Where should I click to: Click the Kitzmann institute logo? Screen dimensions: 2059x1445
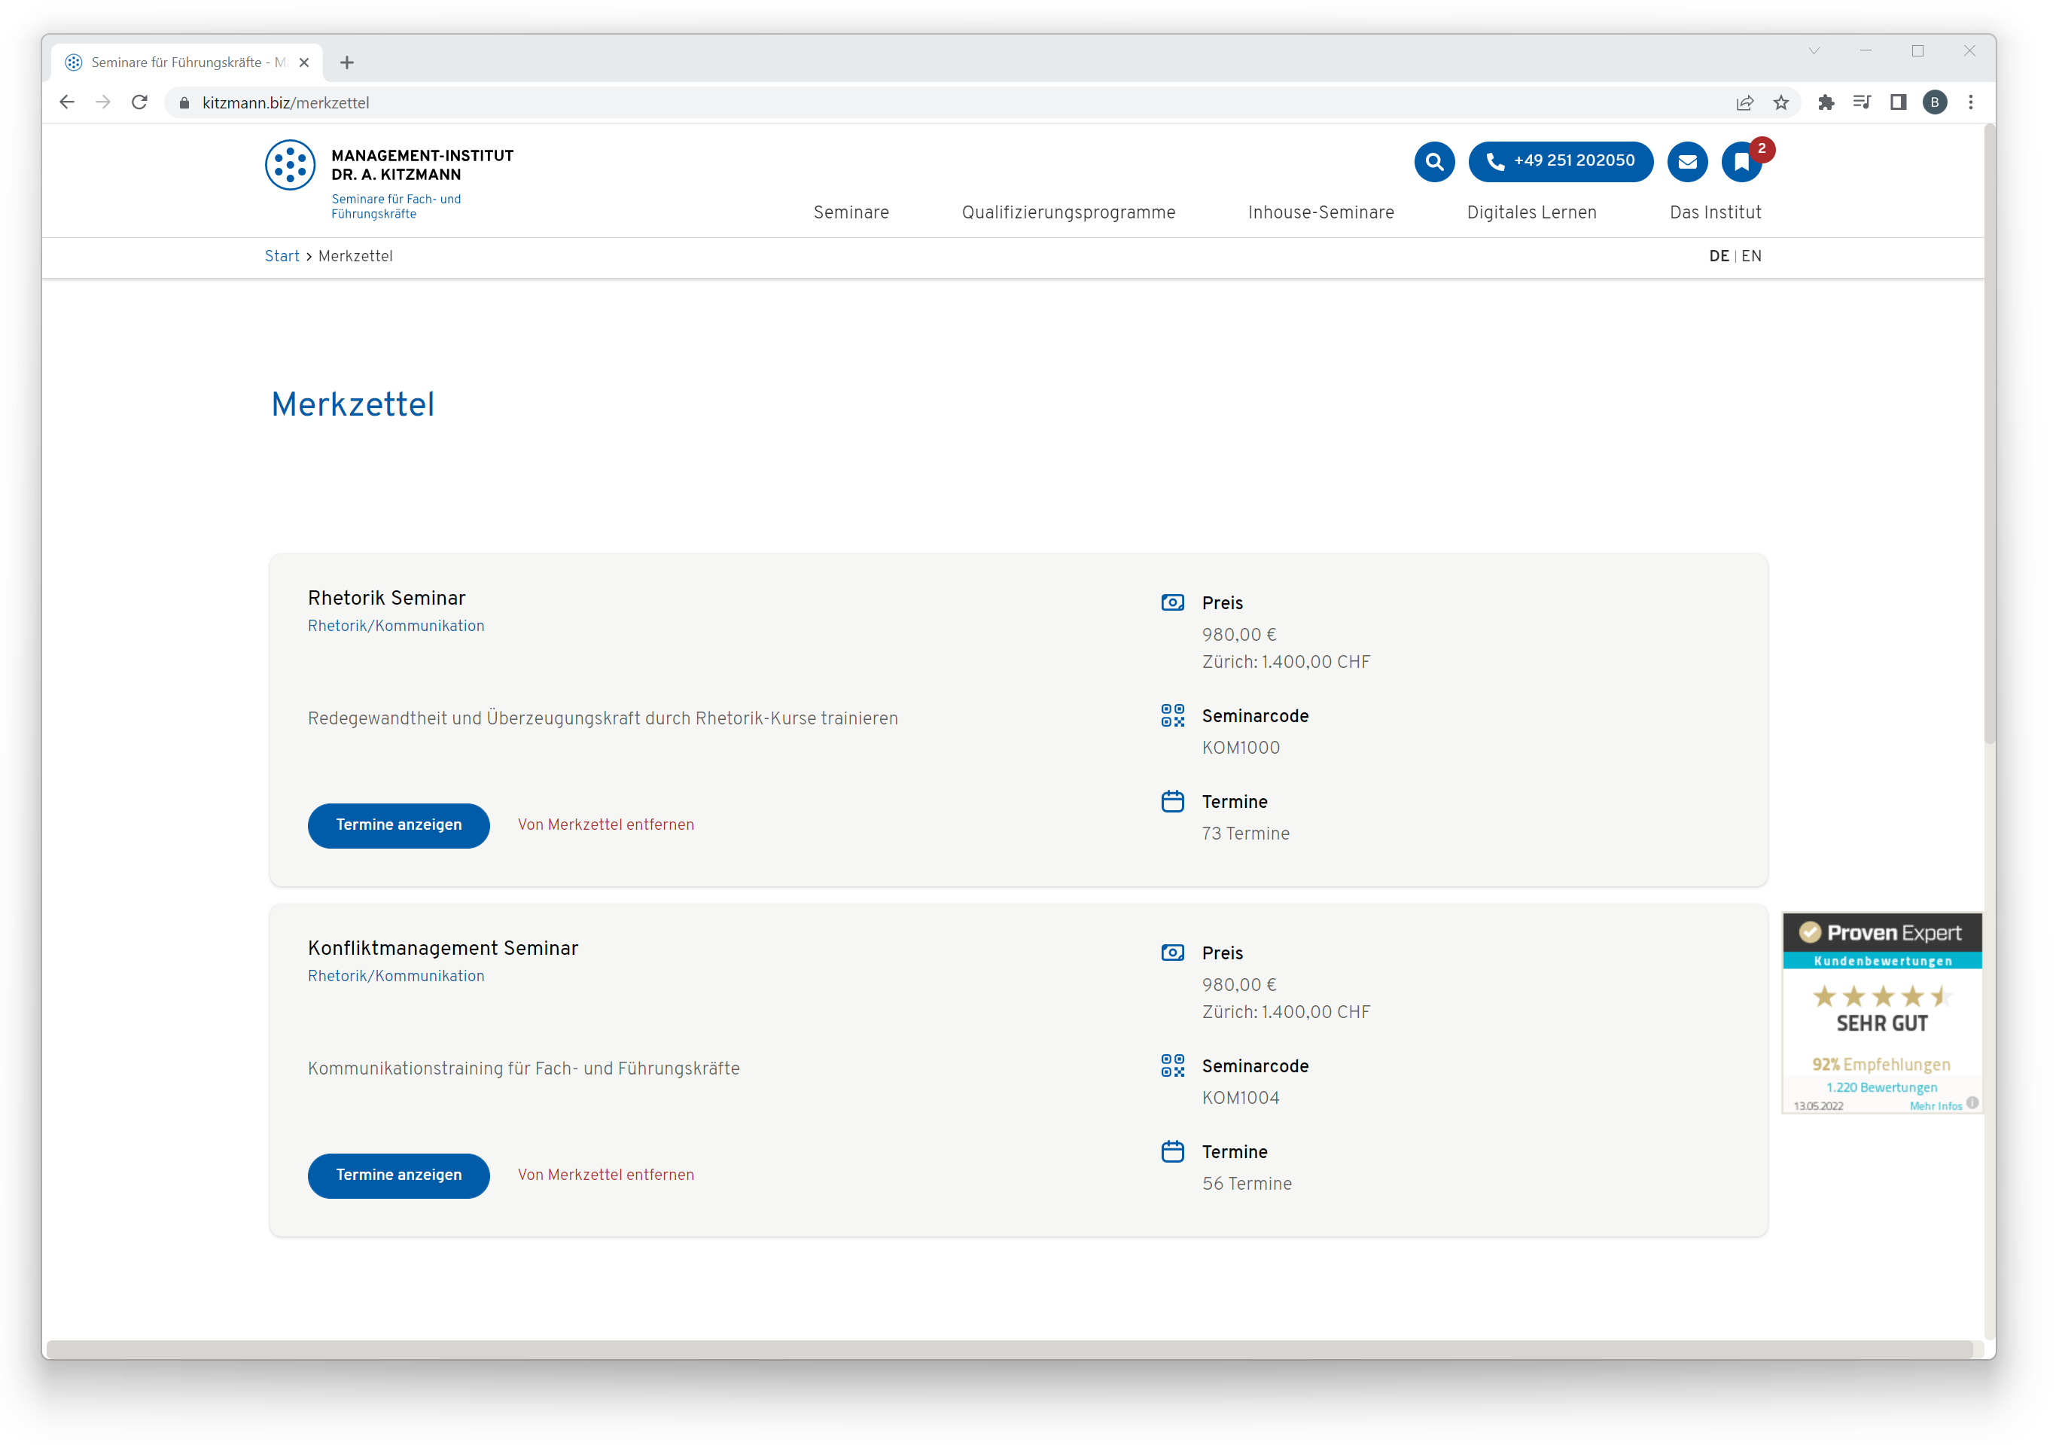point(389,179)
